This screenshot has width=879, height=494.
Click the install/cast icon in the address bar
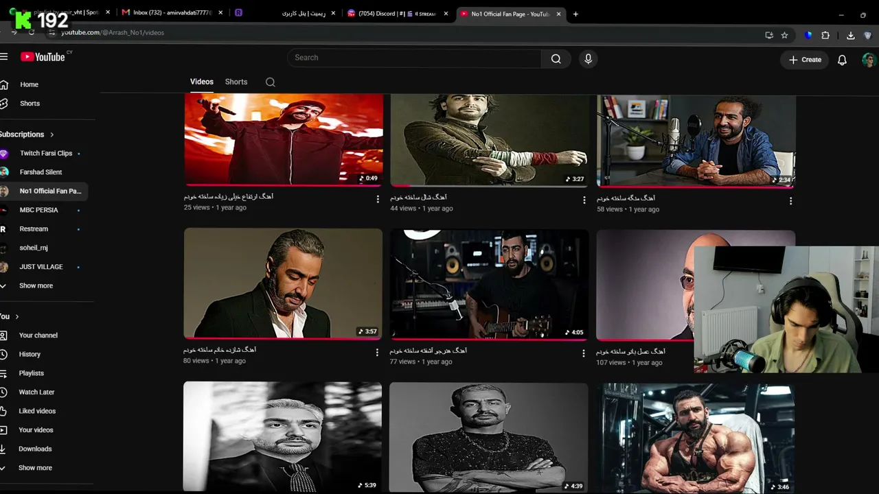[769, 35]
